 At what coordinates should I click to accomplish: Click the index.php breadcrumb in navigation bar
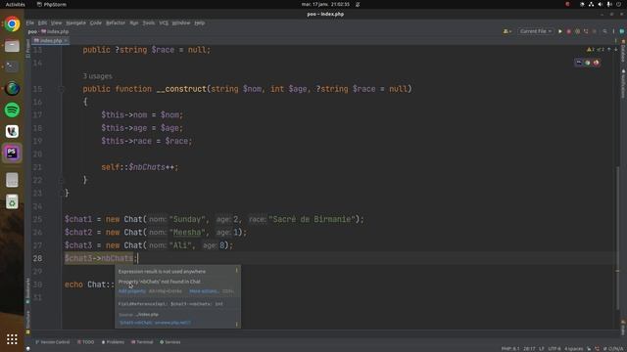click(55, 31)
